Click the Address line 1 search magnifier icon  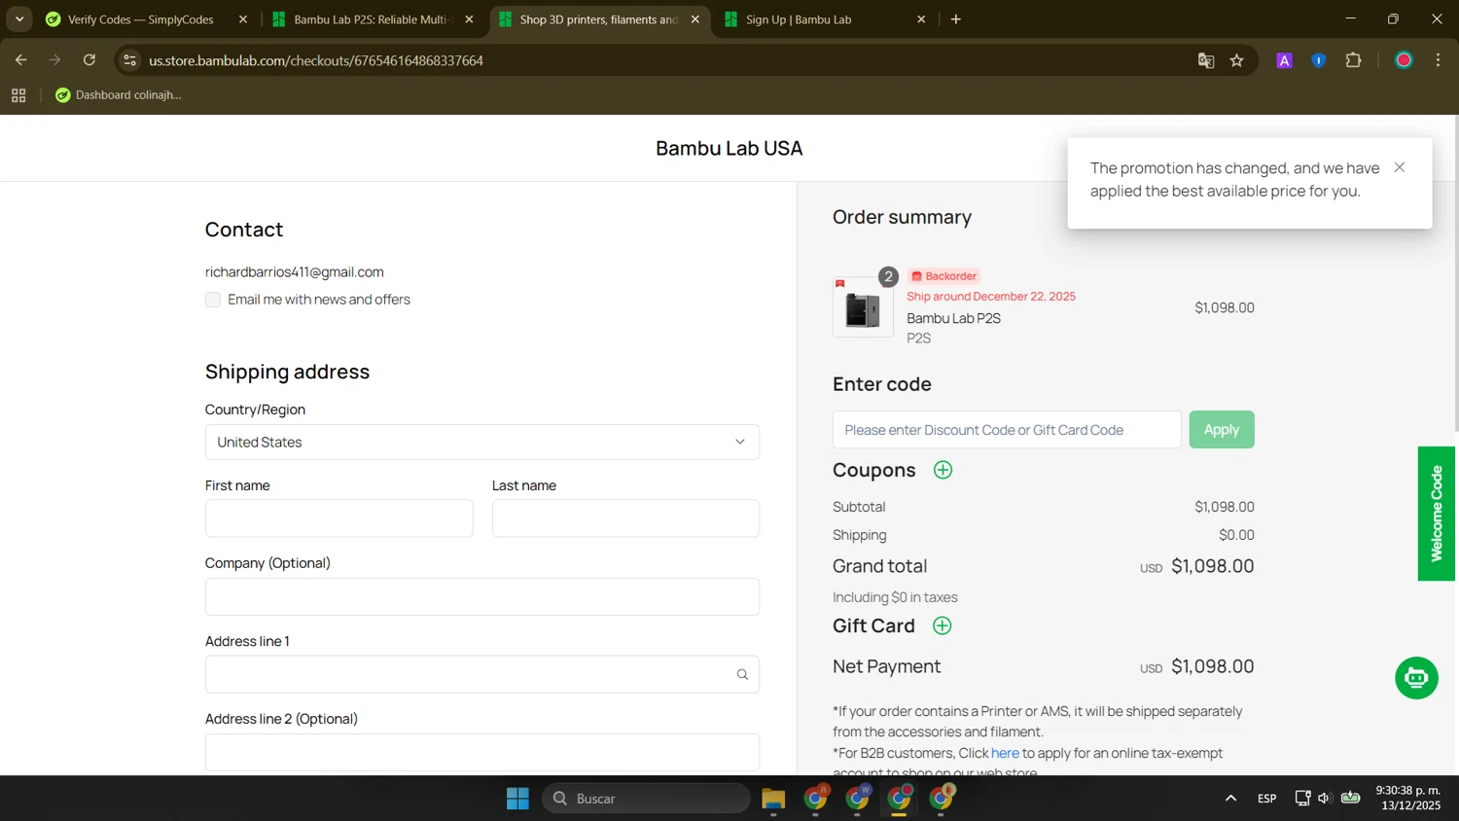(x=742, y=674)
